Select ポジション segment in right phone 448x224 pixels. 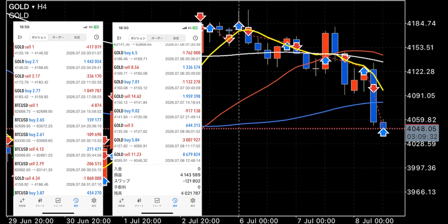point(138,38)
